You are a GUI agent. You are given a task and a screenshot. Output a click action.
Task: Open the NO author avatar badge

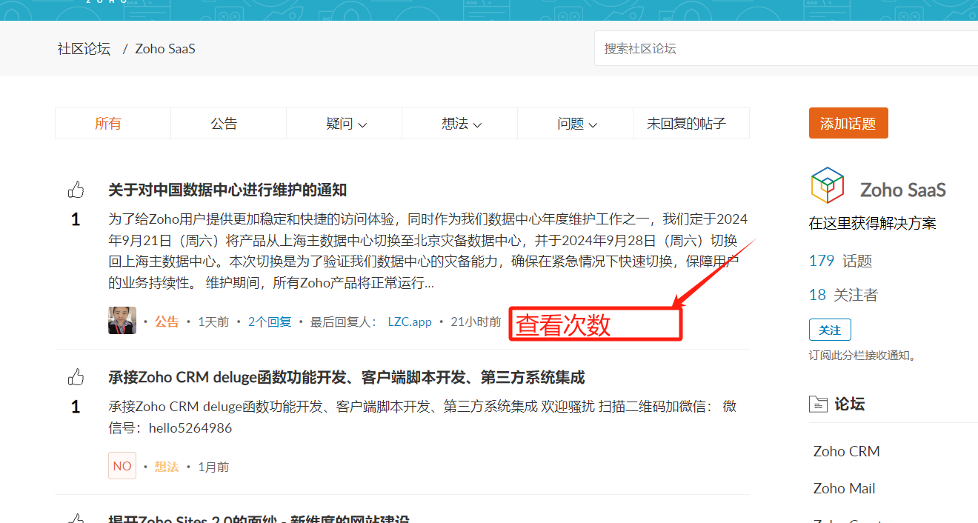click(122, 466)
